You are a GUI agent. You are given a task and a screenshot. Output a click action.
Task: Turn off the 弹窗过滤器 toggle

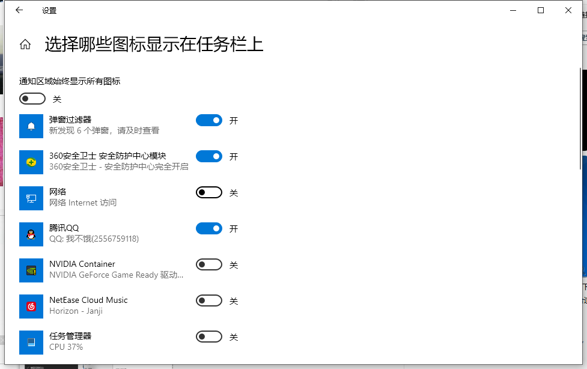pyautogui.click(x=209, y=120)
